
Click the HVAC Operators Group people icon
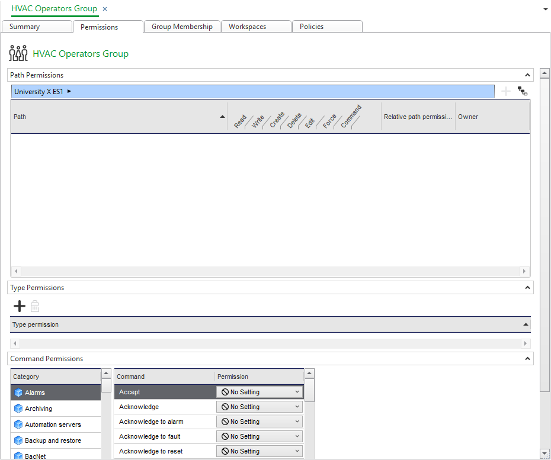coord(18,53)
